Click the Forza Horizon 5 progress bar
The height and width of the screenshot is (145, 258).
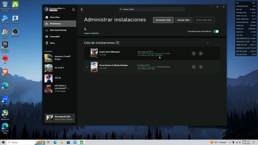coord(154,67)
